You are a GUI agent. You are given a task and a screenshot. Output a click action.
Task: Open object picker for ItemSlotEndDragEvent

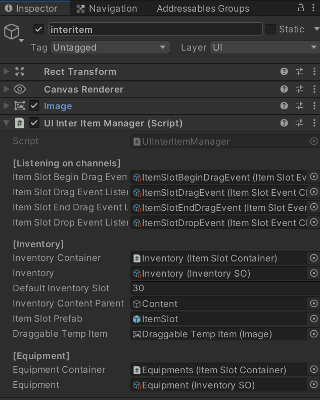pos(314,207)
